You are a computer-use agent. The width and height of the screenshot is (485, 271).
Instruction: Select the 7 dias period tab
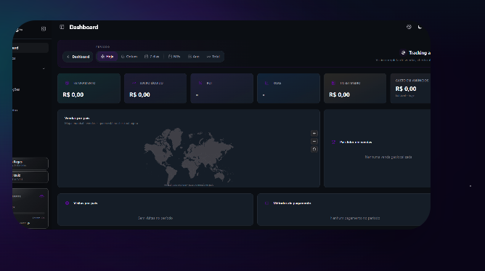click(x=152, y=57)
